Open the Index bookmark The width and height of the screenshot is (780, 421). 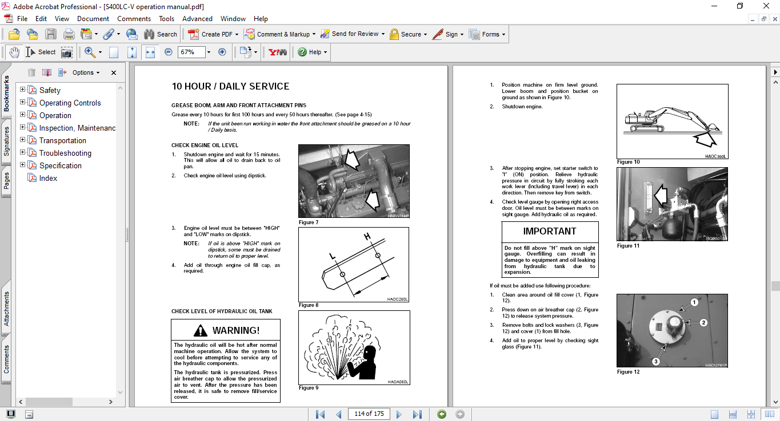[48, 178]
